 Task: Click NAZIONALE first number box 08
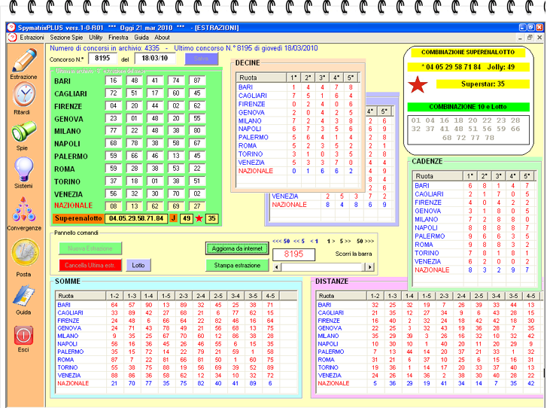coord(114,206)
